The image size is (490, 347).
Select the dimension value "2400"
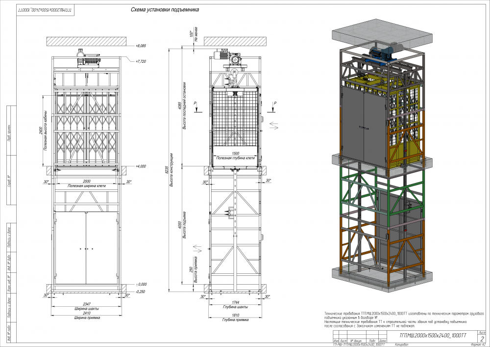coord(41,131)
